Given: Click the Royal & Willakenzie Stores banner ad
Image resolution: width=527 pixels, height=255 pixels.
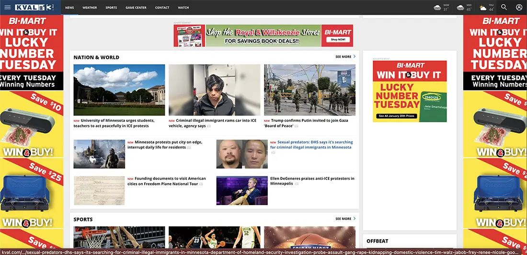Looking at the screenshot, I should point(263,35).
